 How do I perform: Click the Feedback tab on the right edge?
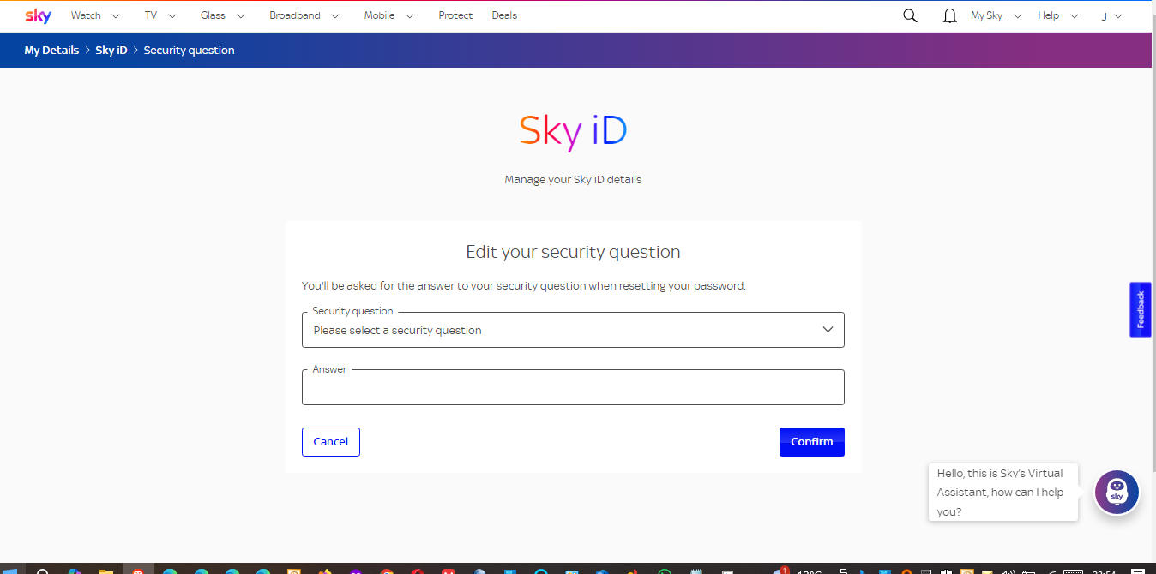coord(1141,309)
